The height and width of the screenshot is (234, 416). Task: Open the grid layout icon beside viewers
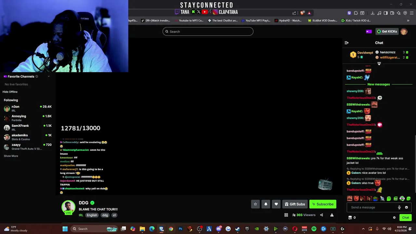tap(286, 215)
